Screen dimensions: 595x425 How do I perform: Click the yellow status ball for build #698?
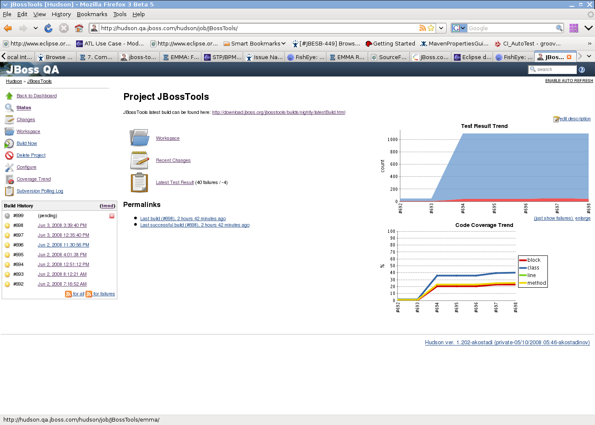[x=7, y=226]
